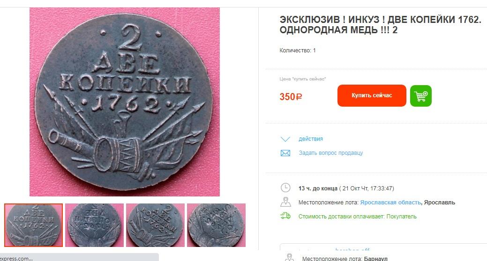Follow the Ярославская область location link
This screenshot has width=487, height=261.
coord(390,203)
